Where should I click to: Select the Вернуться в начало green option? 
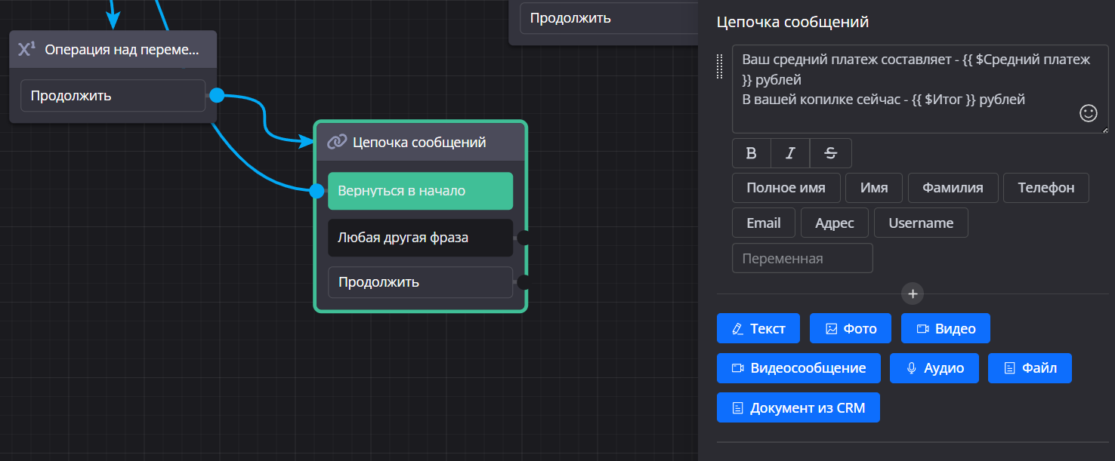coord(420,191)
